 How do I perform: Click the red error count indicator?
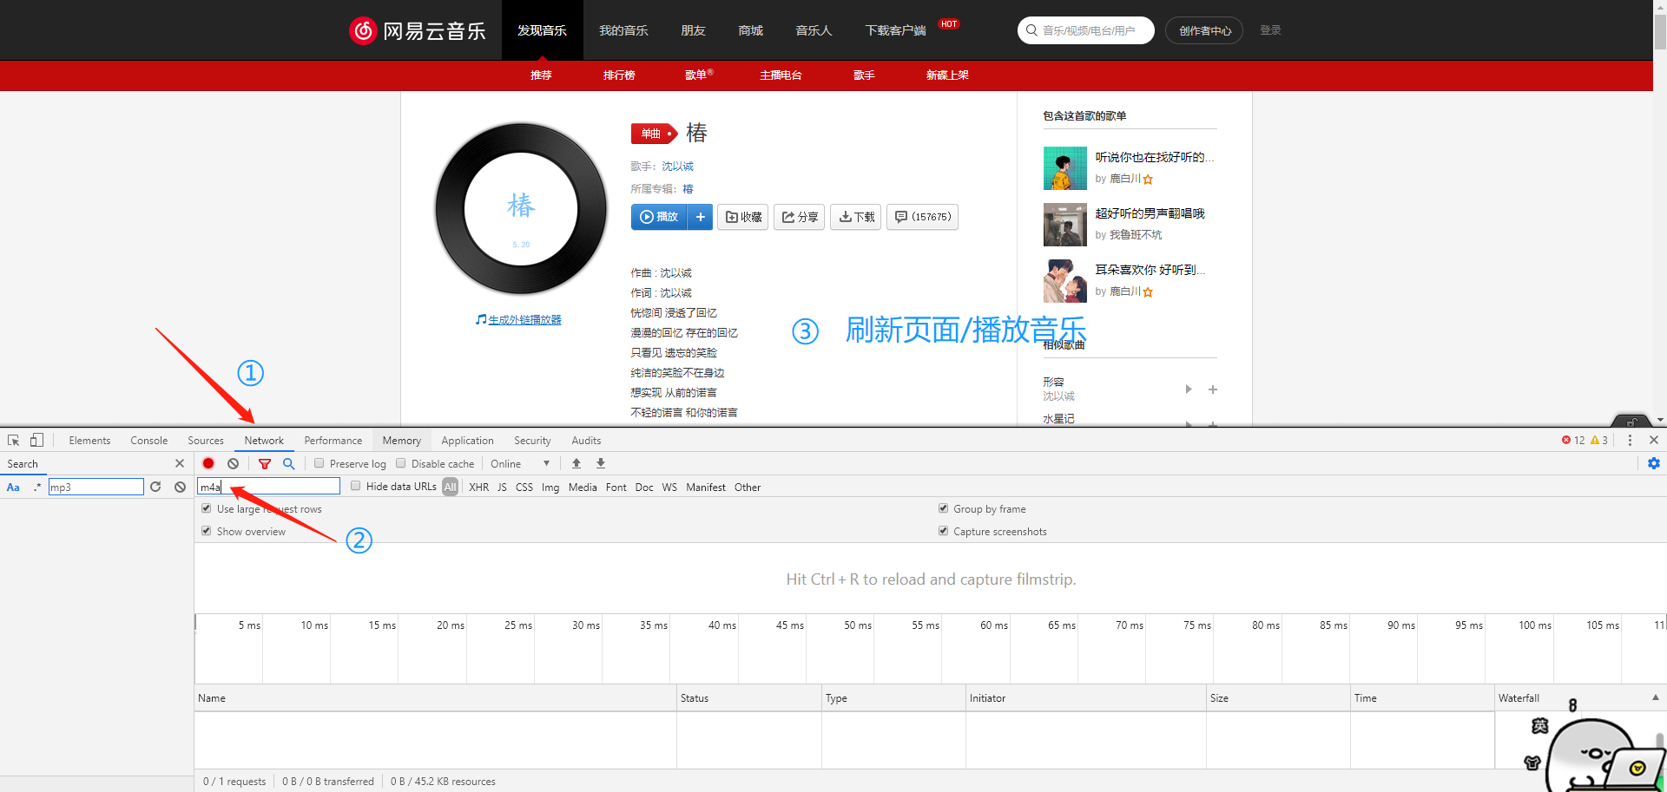tap(1573, 440)
